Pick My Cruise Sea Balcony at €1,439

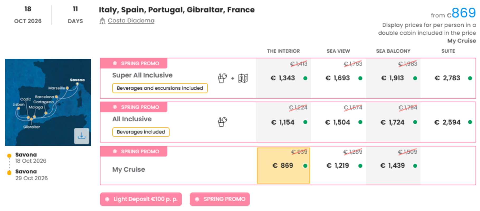tap(393, 166)
